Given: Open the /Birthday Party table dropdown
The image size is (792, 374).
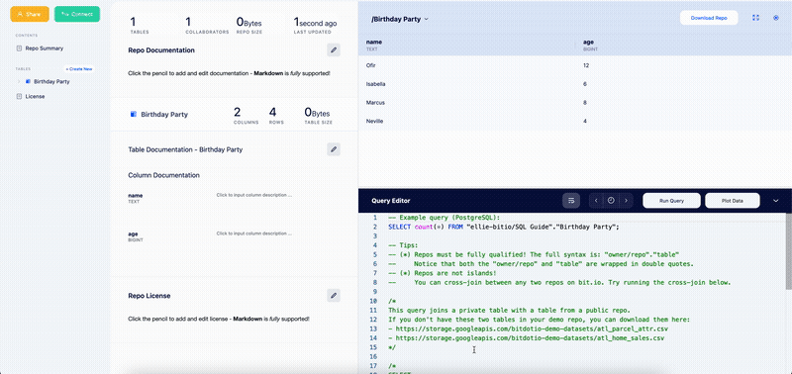Looking at the screenshot, I should coord(400,19).
